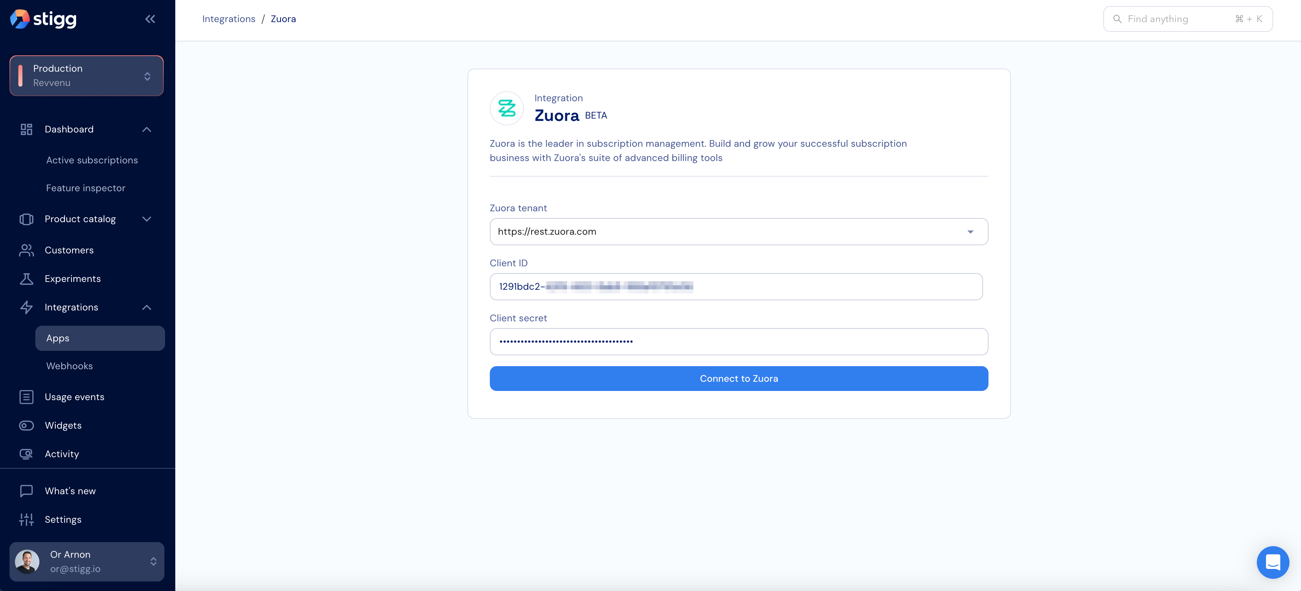The width and height of the screenshot is (1301, 591).
Task: Click the Usage events list icon
Action: (x=26, y=397)
